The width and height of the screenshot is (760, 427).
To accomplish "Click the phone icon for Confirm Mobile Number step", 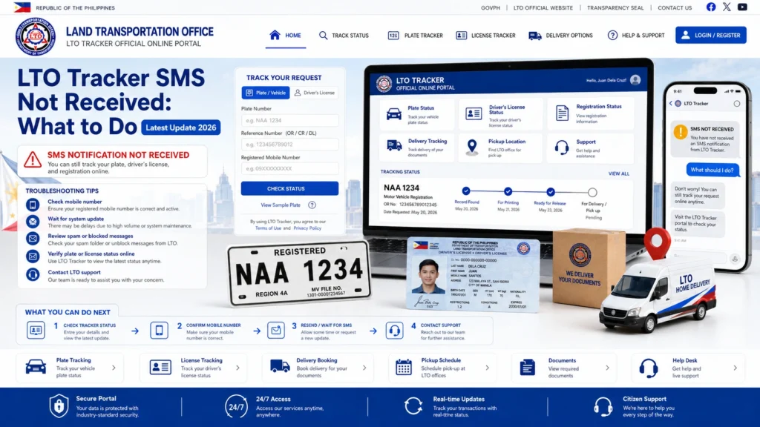I will 159,330.
